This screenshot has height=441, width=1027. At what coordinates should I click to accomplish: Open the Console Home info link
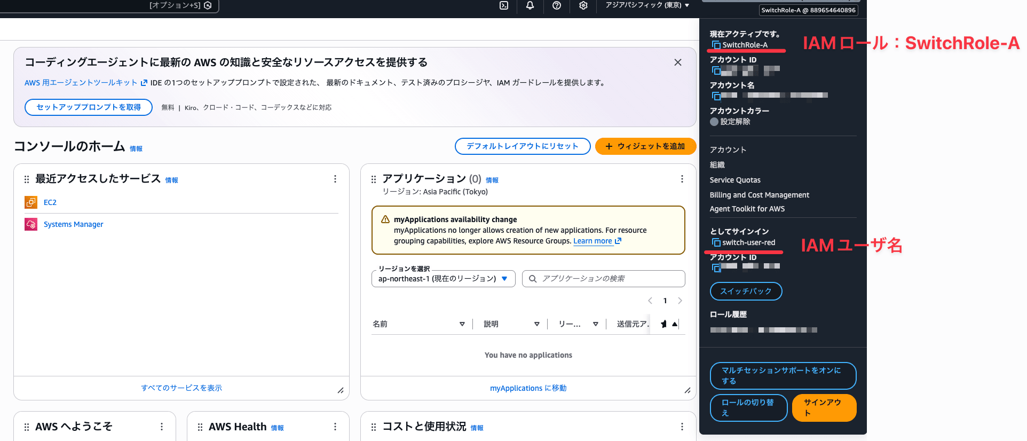click(x=136, y=149)
